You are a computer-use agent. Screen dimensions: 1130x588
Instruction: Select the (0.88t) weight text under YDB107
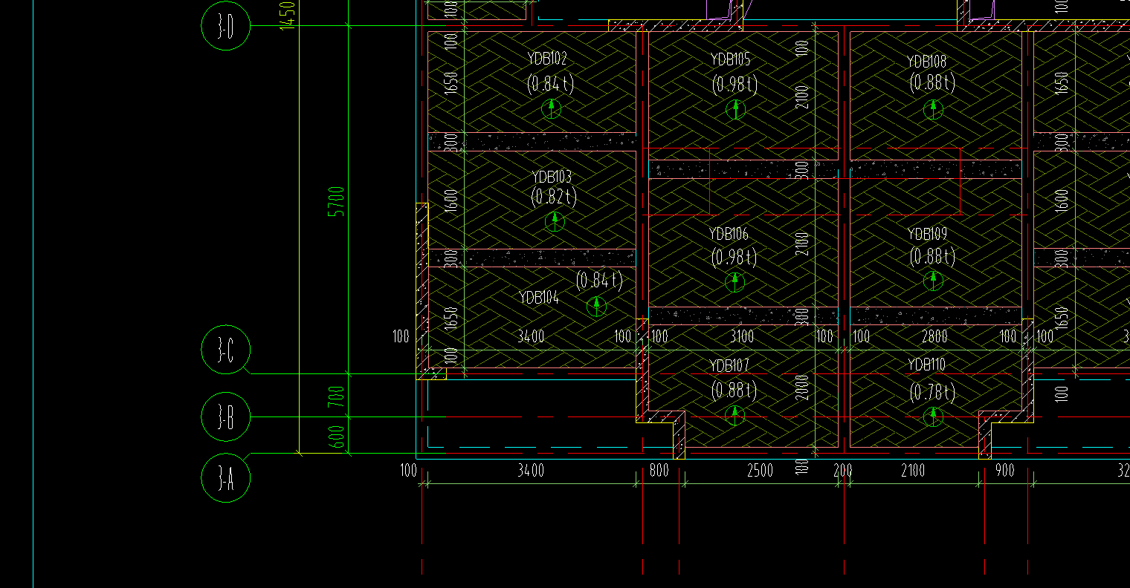(x=734, y=390)
